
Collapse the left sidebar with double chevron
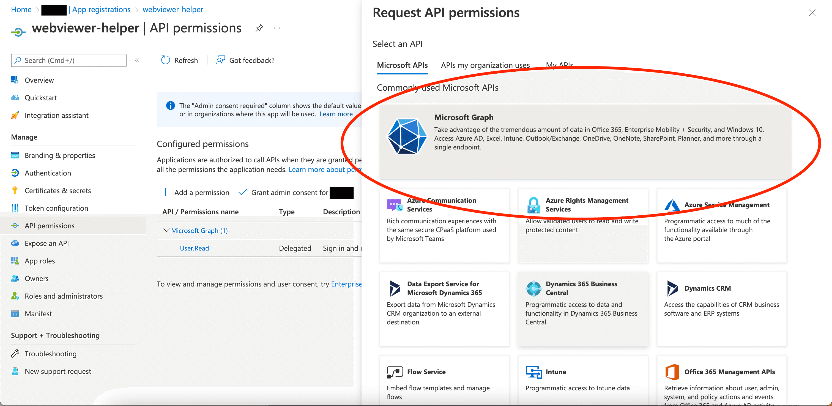click(x=137, y=60)
